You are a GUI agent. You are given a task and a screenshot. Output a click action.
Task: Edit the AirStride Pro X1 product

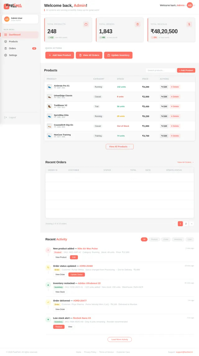[x=164, y=87]
